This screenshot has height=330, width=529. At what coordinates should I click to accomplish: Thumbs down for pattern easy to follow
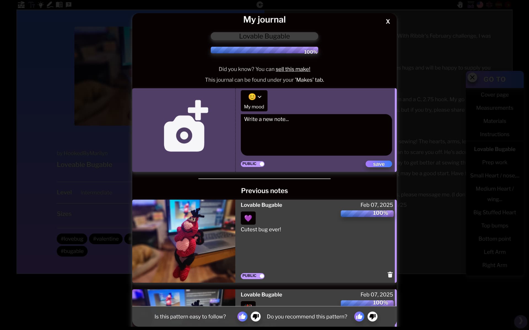coord(256,317)
